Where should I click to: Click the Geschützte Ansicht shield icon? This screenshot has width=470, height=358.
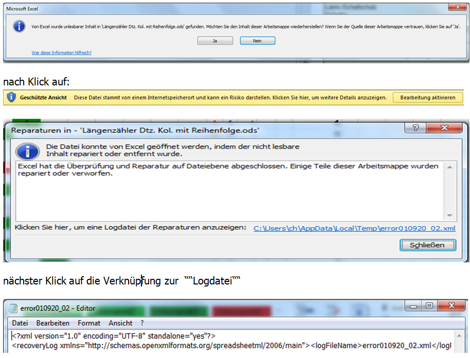pyautogui.click(x=11, y=97)
